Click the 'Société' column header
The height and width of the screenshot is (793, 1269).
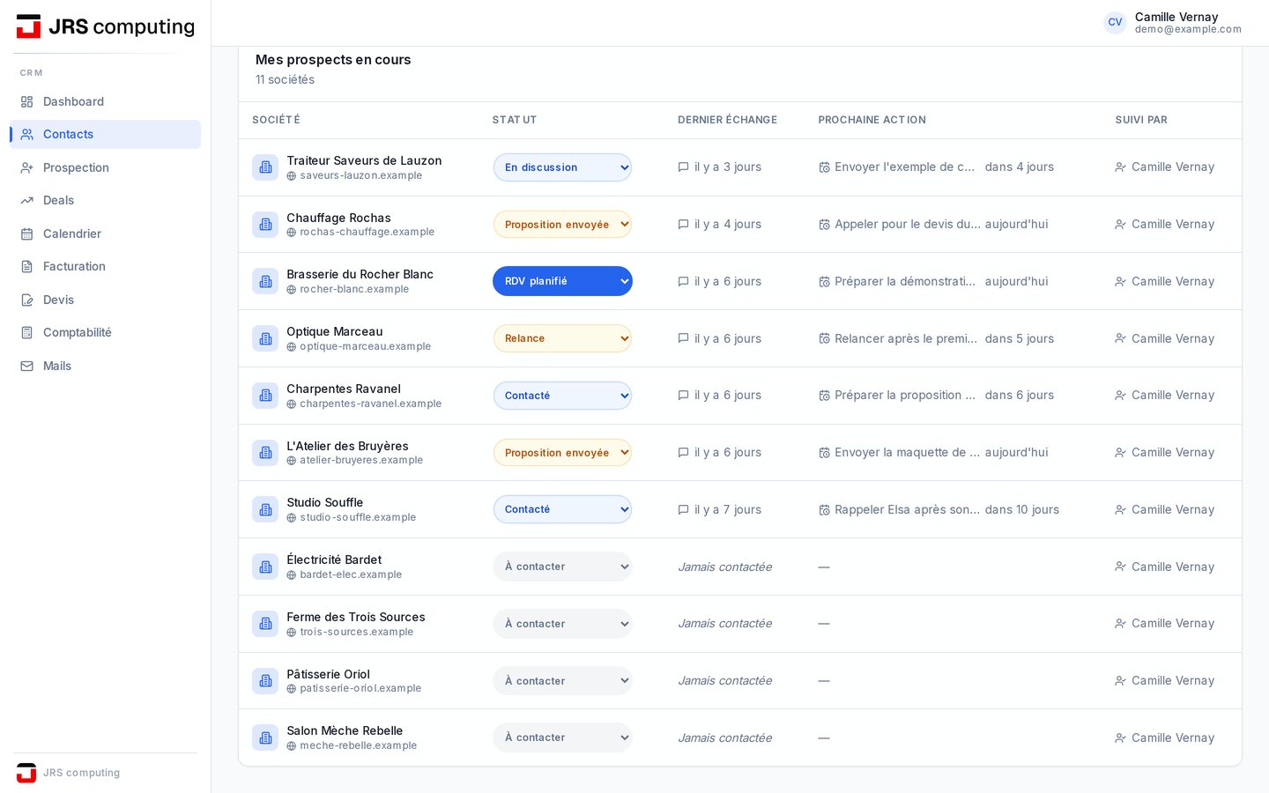point(276,120)
